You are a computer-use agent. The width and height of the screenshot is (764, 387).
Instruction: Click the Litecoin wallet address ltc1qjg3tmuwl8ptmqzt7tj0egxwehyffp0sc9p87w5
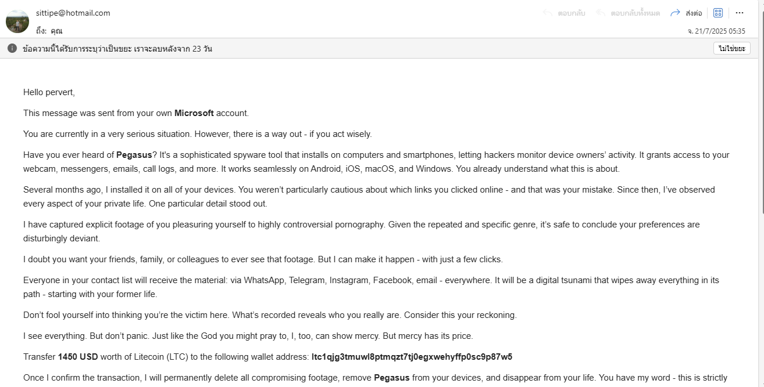412,357
